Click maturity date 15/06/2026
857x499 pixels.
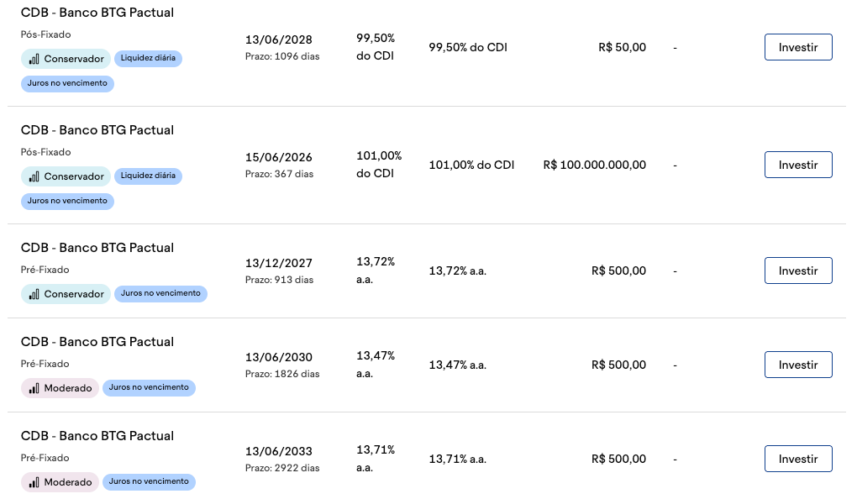(279, 157)
